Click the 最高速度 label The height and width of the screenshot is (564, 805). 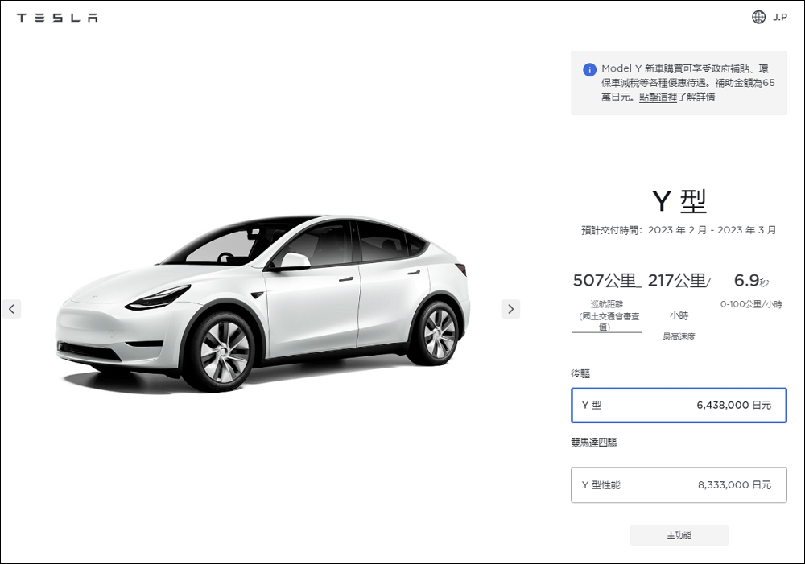(x=679, y=336)
